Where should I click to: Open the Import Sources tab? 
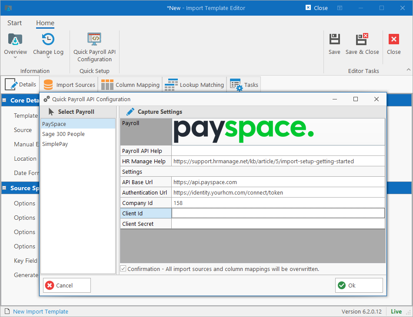coord(69,84)
